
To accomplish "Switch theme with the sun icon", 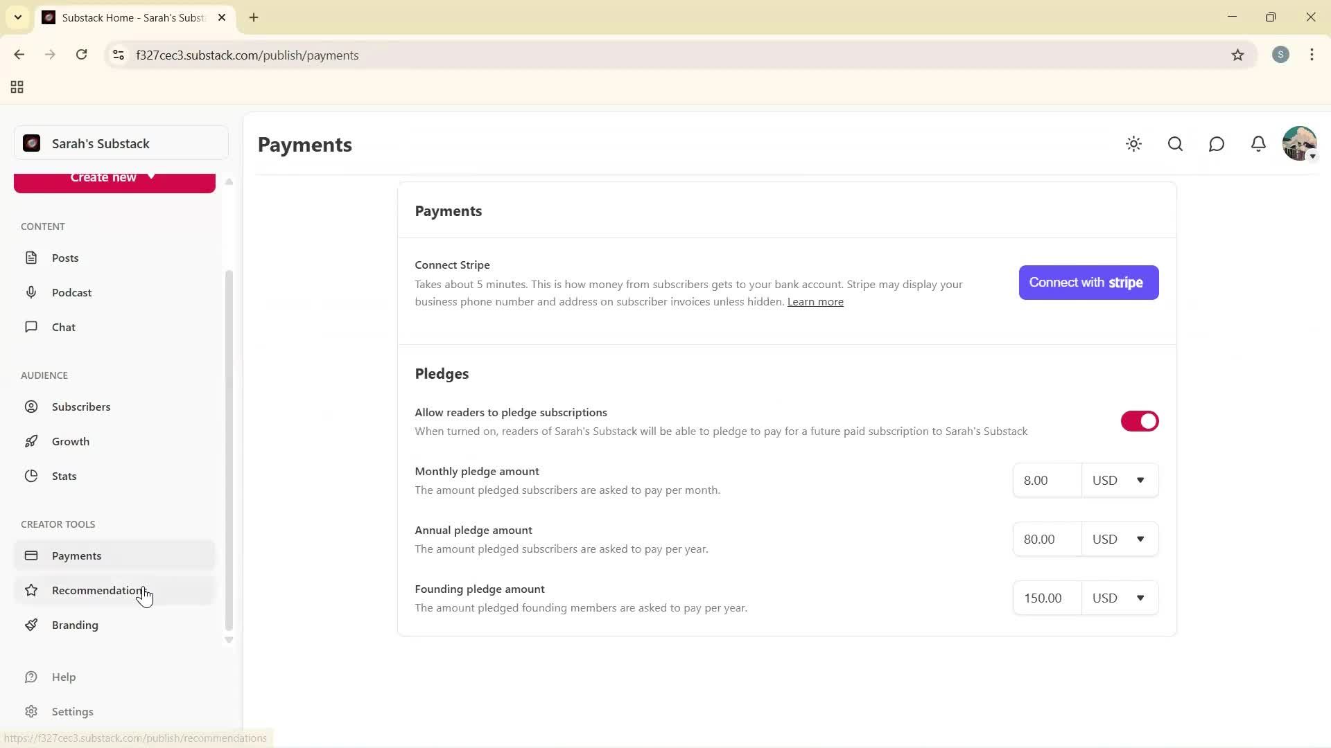I will [1133, 144].
